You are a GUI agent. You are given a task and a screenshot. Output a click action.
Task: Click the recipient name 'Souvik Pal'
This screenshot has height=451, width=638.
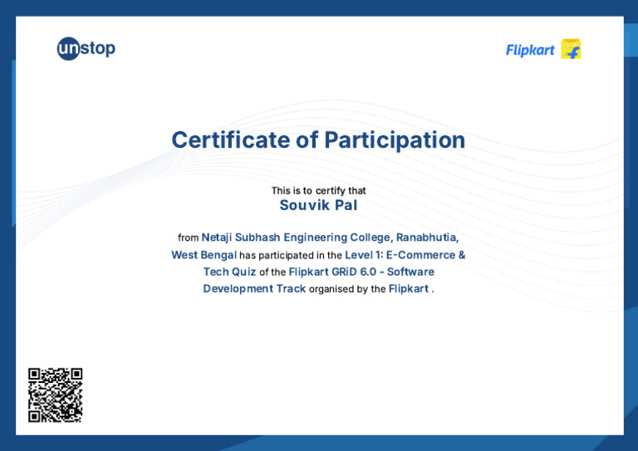point(318,205)
